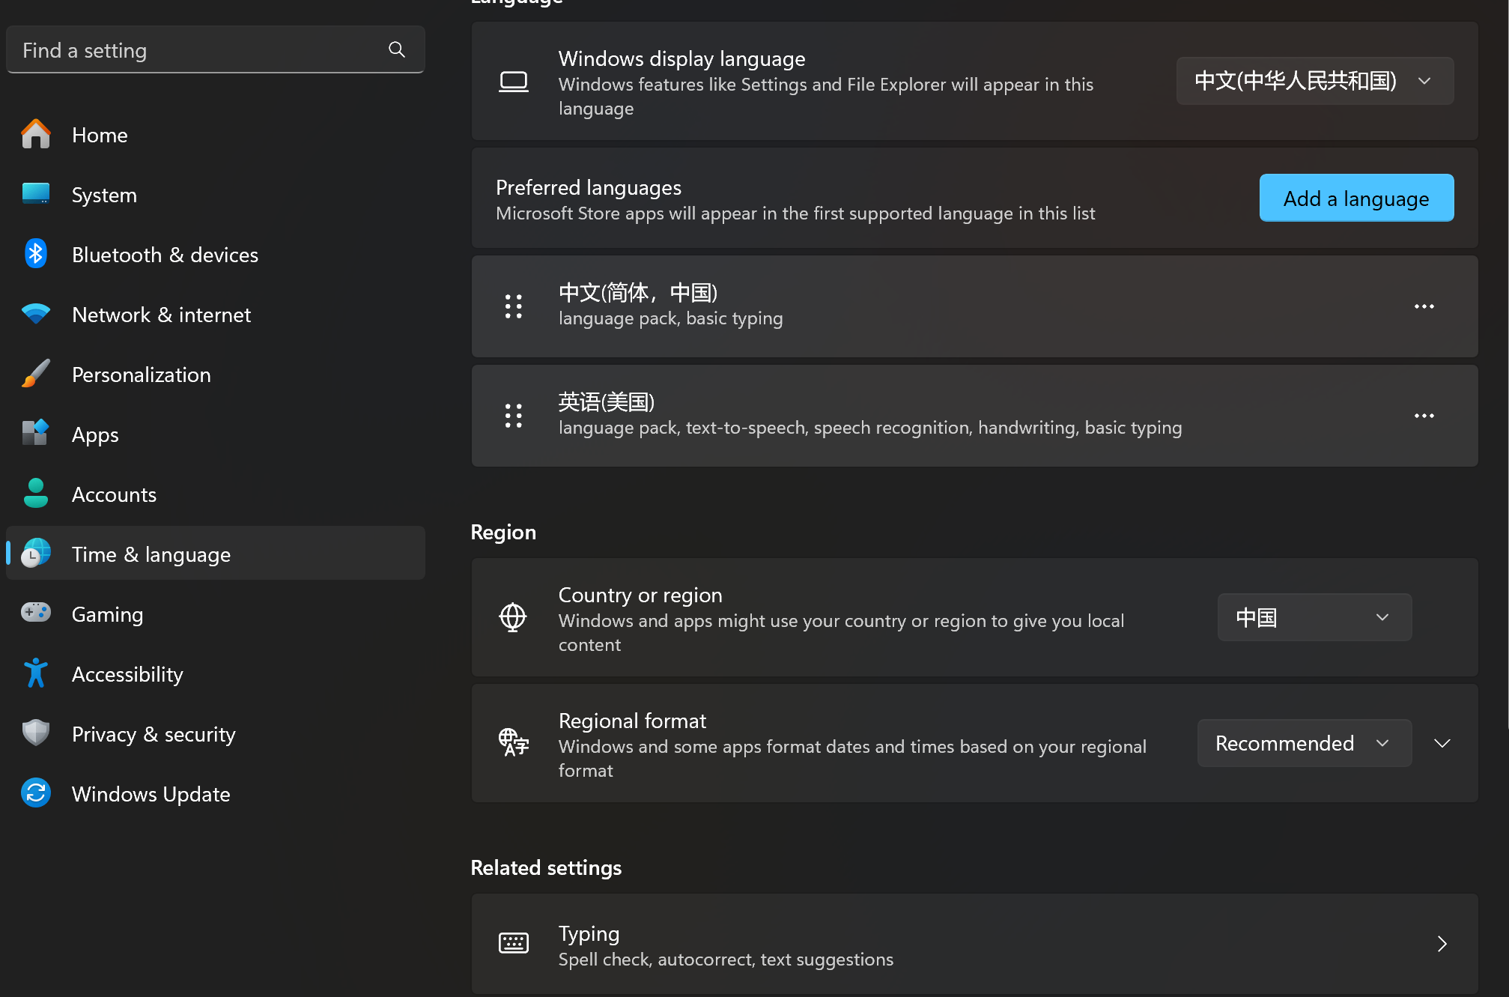Click 'Spell check, autocorrect, text suggestions' text

(x=726, y=960)
